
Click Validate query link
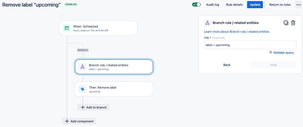pyautogui.click(x=283, y=52)
